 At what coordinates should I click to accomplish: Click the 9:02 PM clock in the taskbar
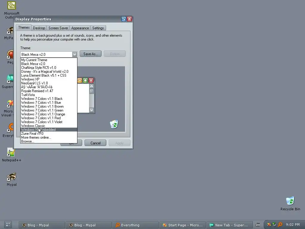(x=292, y=225)
